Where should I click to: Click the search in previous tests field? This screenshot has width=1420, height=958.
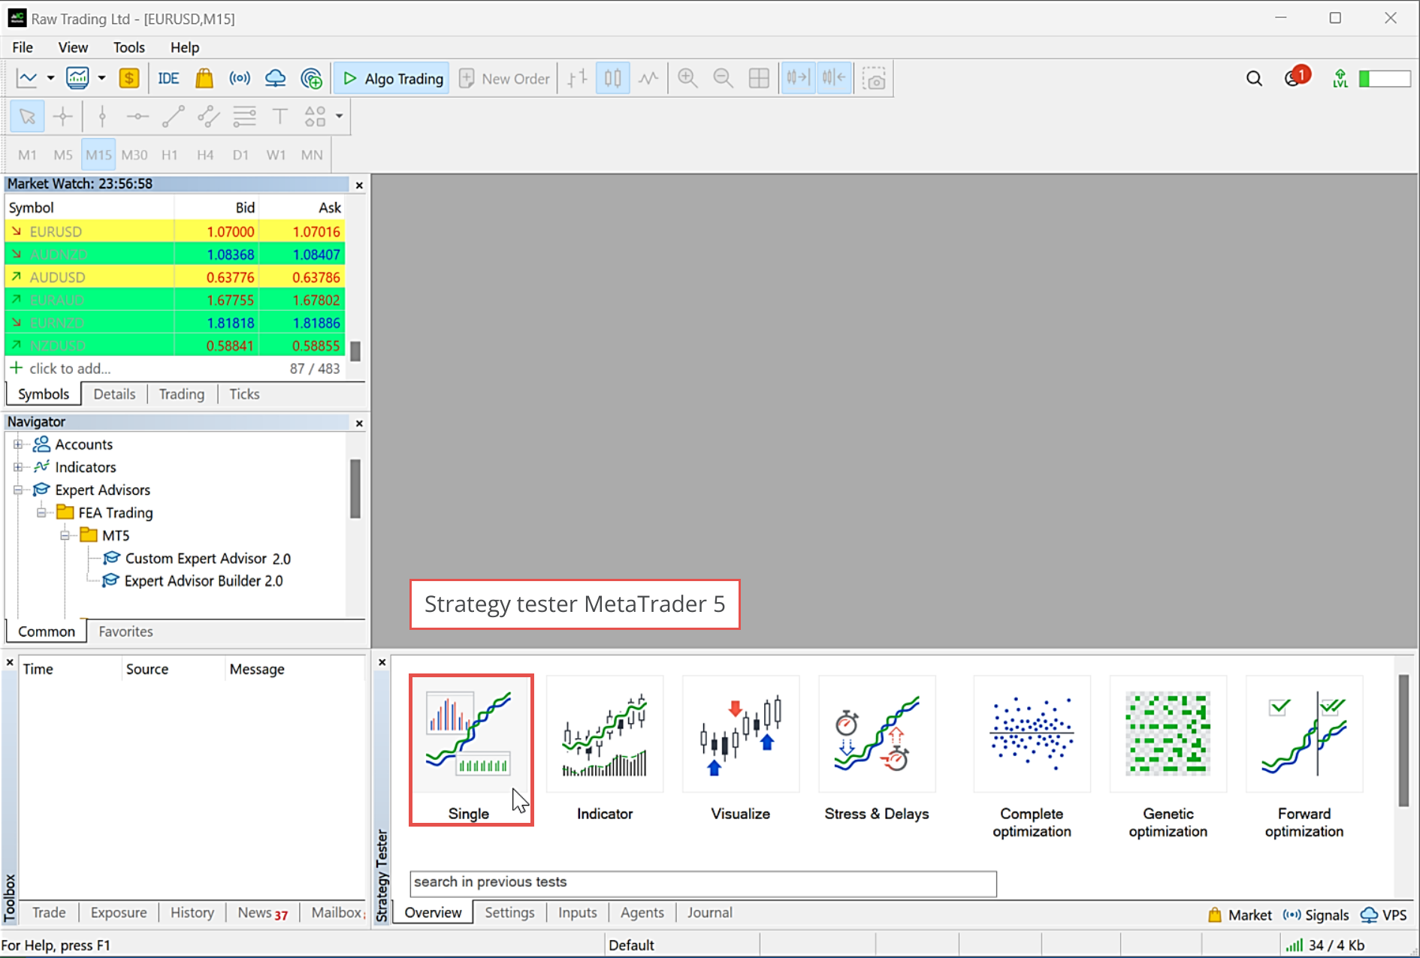[x=703, y=884]
